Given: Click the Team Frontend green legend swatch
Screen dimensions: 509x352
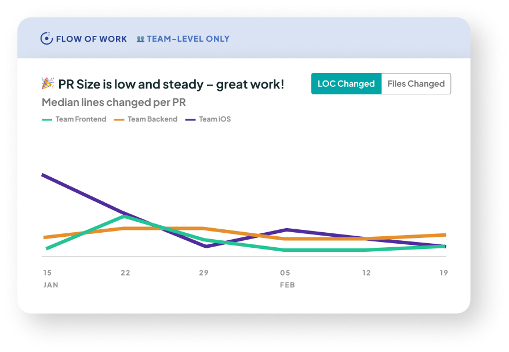Looking at the screenshot, I should (x=47, y=120).
